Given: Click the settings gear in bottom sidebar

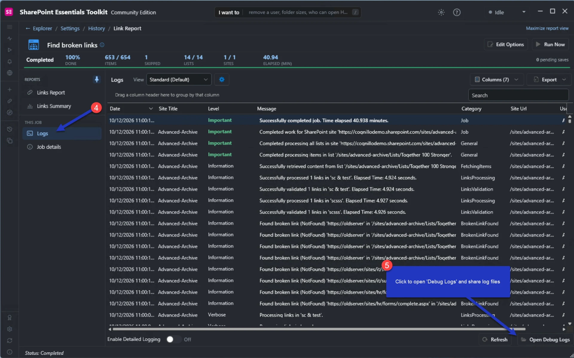Looking at the screenshot, I should tap(10, 329).
